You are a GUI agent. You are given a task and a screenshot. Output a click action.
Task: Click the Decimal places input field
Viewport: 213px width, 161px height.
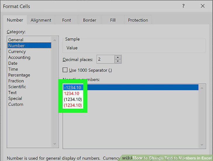point(105,59)
